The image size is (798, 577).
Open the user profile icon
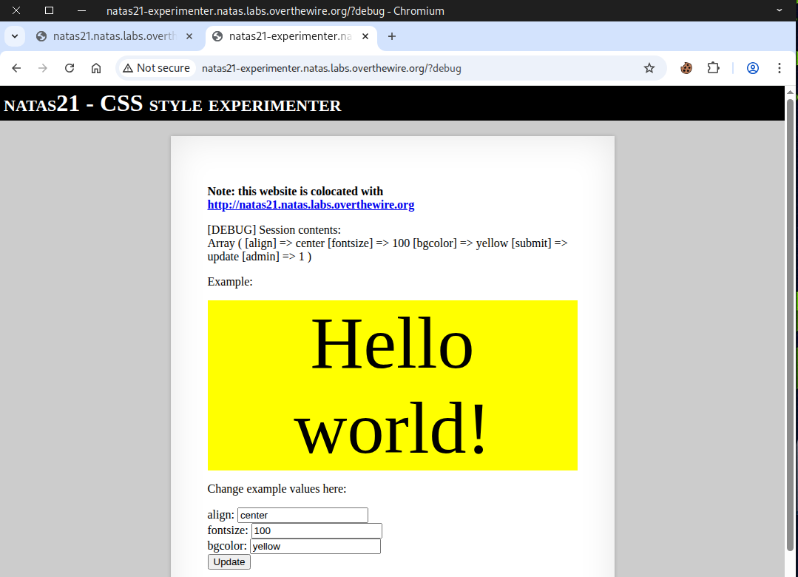[x=753, y=68]
